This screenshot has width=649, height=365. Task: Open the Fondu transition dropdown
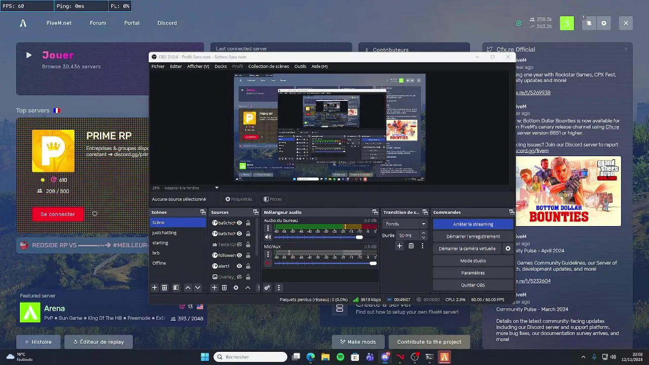click(x=405, y=224)
